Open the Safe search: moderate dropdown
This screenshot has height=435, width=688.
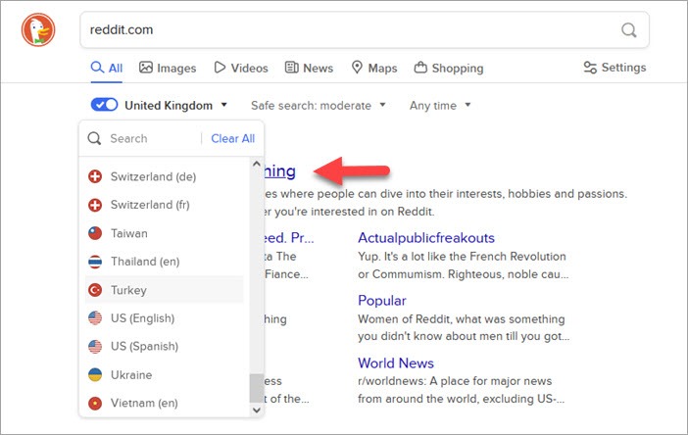(319, 105)
